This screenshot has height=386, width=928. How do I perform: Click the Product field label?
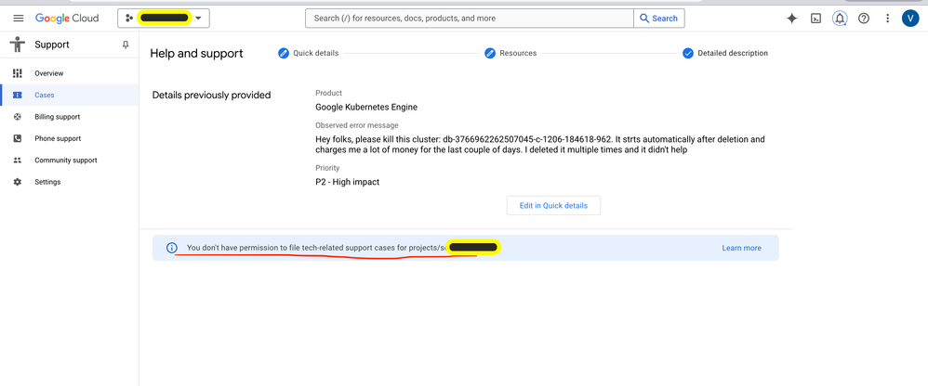pyautogui.click(x=328, y=93)
